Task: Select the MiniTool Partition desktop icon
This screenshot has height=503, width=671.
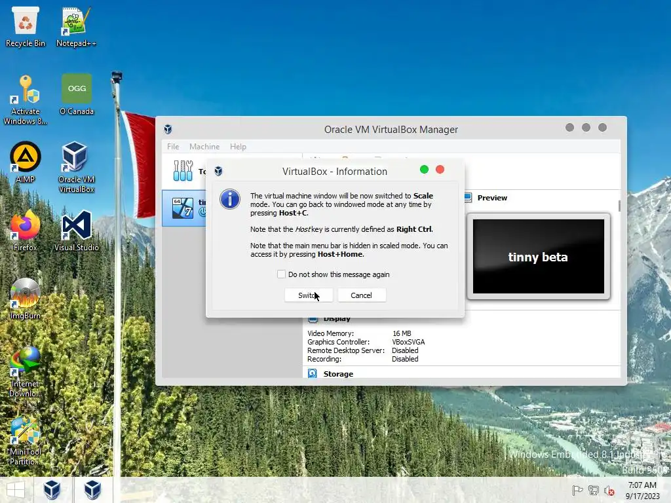Action: [x=26, y=440]
